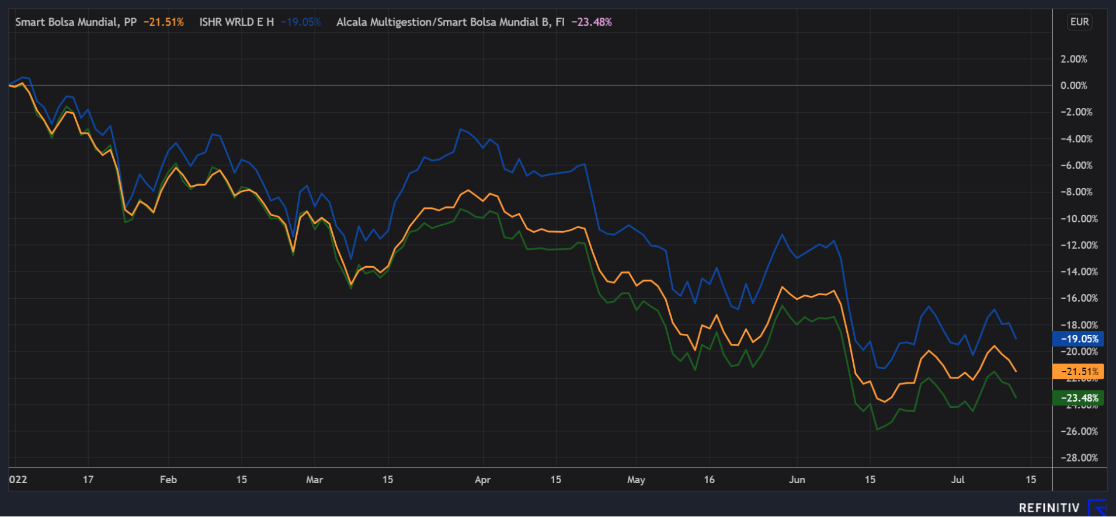The width and height of the screenshot is (1116, 517).
Task: Click the -2.00% axis label
Action: click(x=1076, y=112)
